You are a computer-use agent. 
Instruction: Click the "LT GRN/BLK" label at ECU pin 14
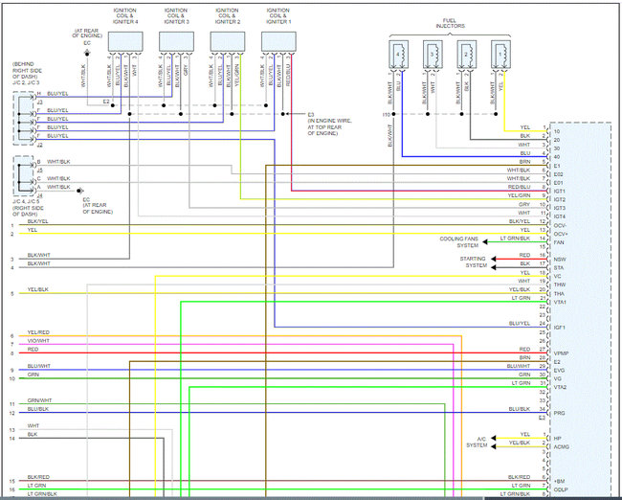tap(515, 239)
